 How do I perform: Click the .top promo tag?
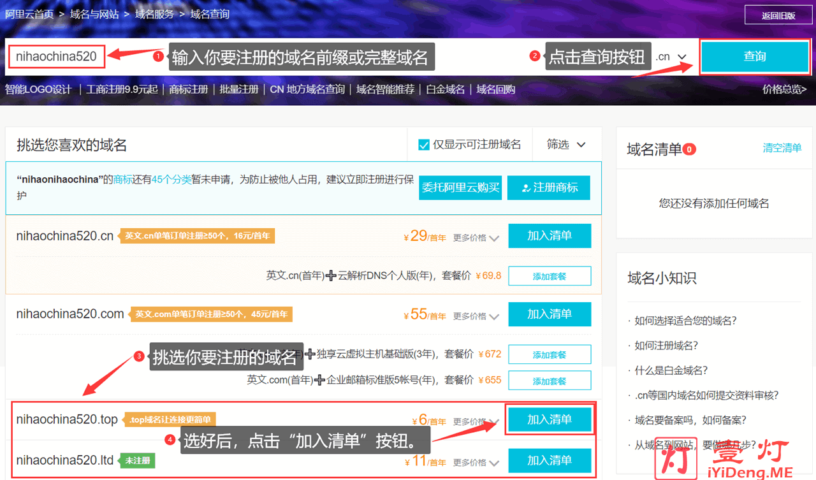coord(170,419)
